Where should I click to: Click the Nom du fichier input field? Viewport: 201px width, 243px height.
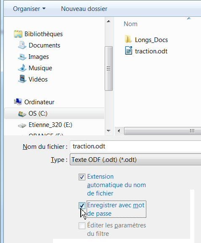[x=135, y=146]
